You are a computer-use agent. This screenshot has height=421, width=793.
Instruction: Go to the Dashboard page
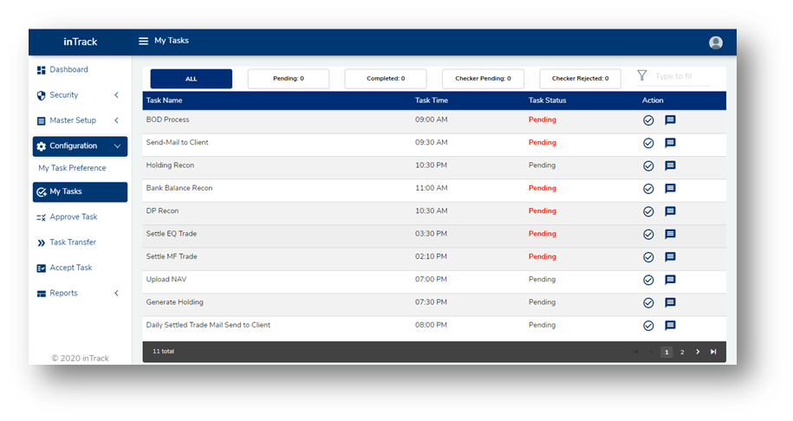68,69
